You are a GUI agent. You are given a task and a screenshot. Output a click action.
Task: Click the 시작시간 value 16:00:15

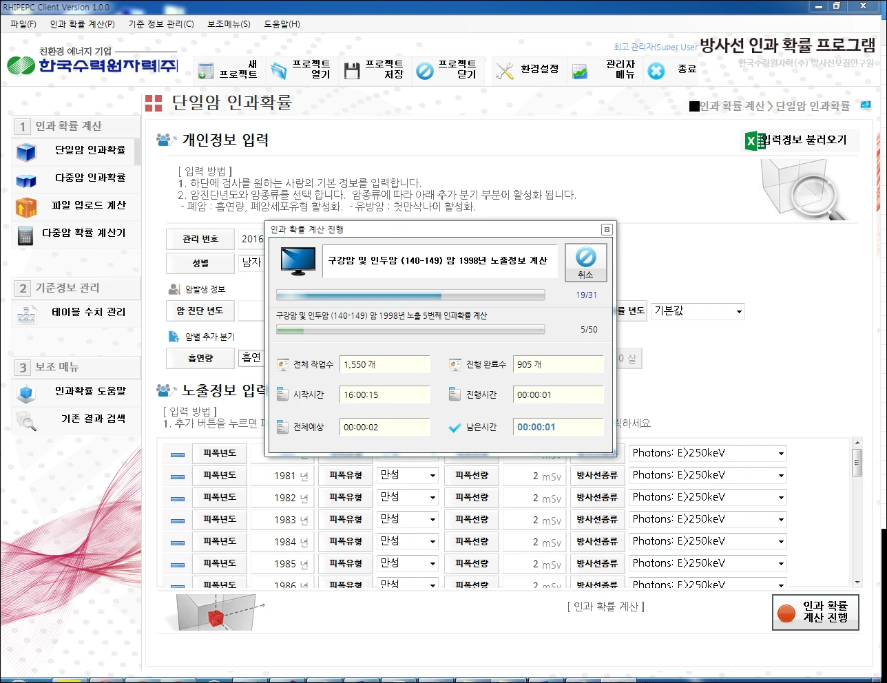[385, 395]
